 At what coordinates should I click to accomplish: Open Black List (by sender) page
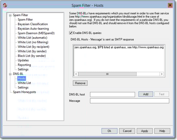32,56
